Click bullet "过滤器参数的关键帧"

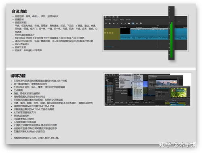tap(23, 119)
